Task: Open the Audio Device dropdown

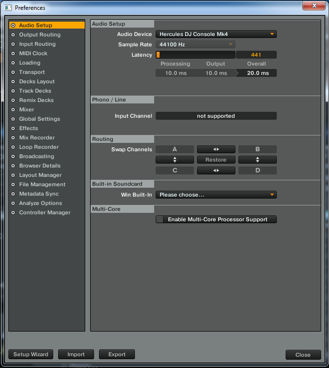Action: (x=216, y=34)
